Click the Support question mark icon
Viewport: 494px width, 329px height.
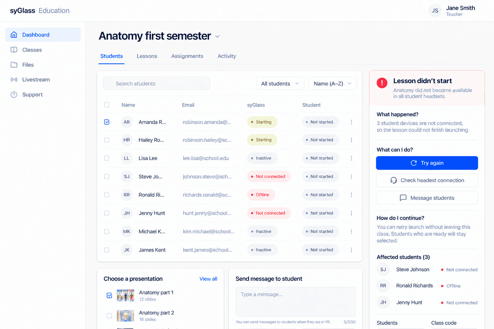tap(14, 94)
